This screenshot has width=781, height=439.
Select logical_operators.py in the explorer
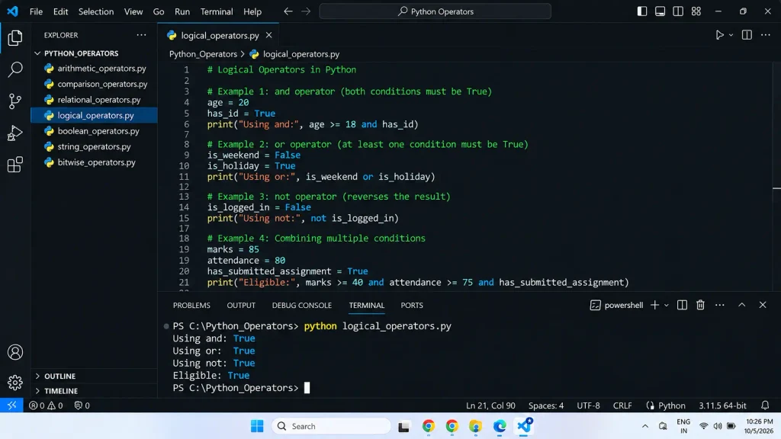[95, 116]
